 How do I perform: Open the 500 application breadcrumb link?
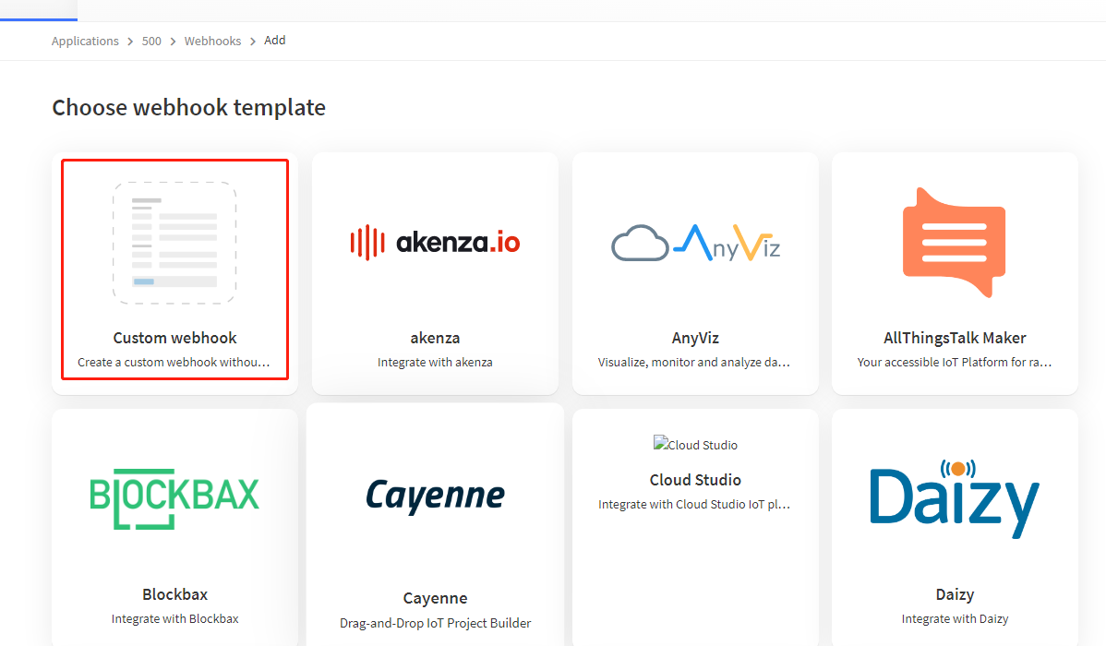(151, 41)
